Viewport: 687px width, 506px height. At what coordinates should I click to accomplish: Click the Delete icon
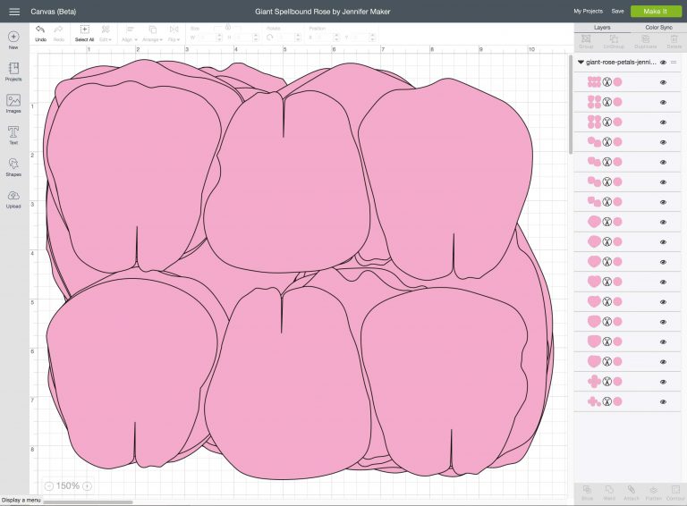point(674,39)
